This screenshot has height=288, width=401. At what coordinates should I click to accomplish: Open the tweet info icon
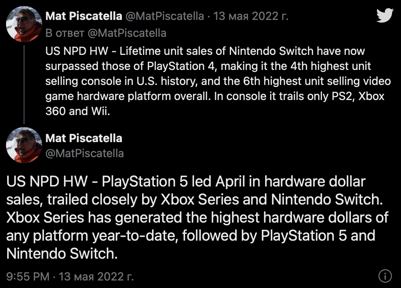point(385,276)
